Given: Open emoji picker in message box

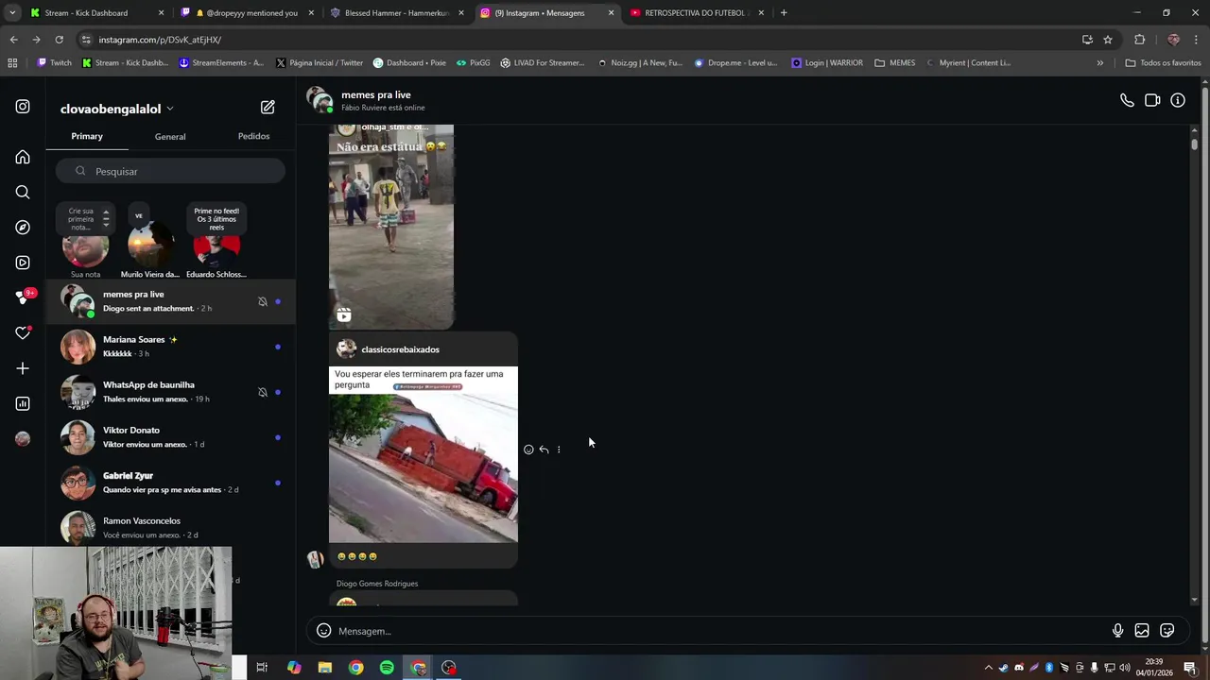Looking at the screenshot, I should point(323,631).
